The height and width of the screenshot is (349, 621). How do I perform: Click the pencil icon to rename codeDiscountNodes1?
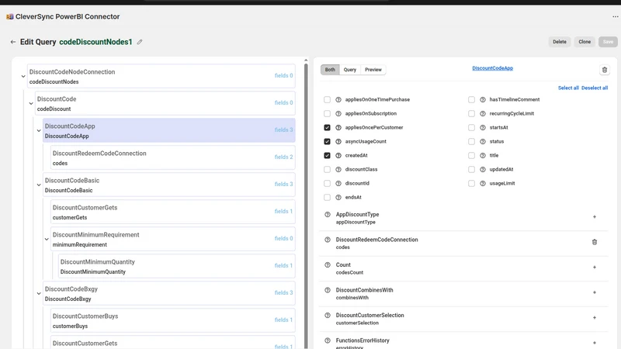point(140,42)
